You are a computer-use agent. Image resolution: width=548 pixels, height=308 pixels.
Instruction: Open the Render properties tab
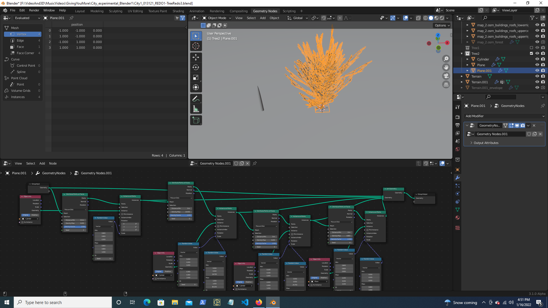pyautogui.click(x=458, y=117)
